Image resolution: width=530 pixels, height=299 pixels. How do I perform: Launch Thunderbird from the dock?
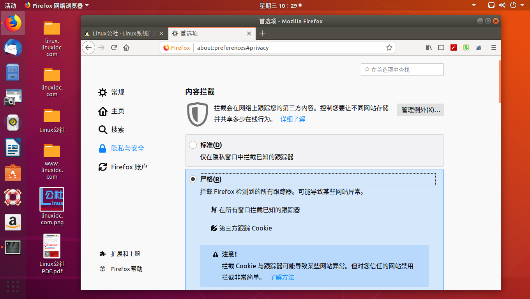pyautogui.click(x=13, y=48)
